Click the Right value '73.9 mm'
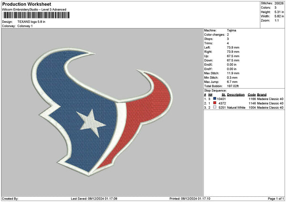This screenshot has width=286, height=202. (x=233, y=52)
